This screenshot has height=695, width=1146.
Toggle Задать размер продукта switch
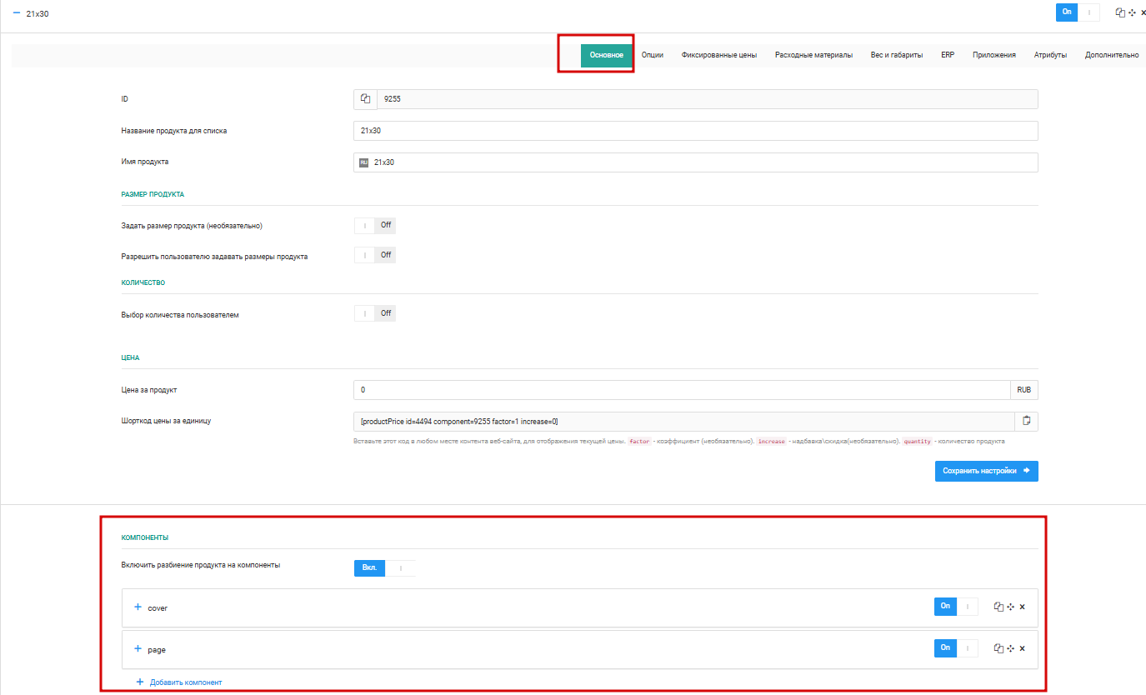pyautogui.click(x=374, y=225)
